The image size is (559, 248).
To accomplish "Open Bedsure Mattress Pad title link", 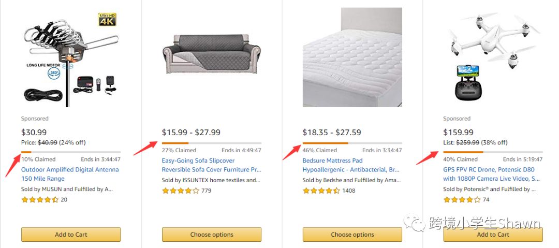I will pyautogui.click(x=352, y=165).
